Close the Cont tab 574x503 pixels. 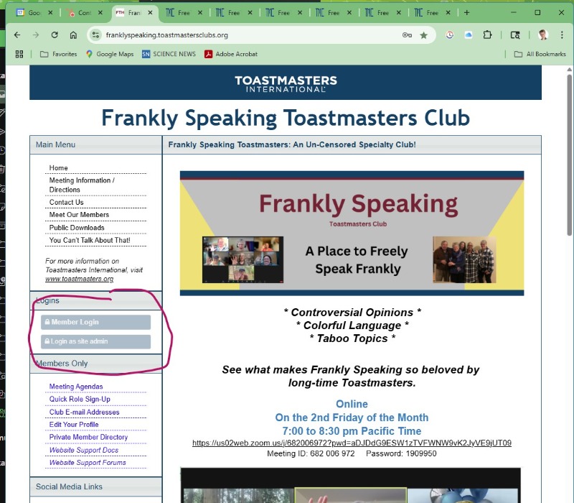(x=100, y=13)
